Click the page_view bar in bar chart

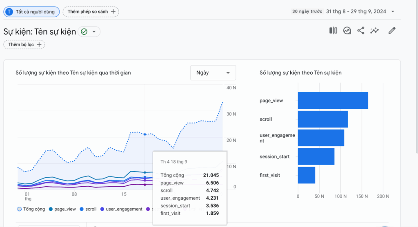(x=333, y=101)
